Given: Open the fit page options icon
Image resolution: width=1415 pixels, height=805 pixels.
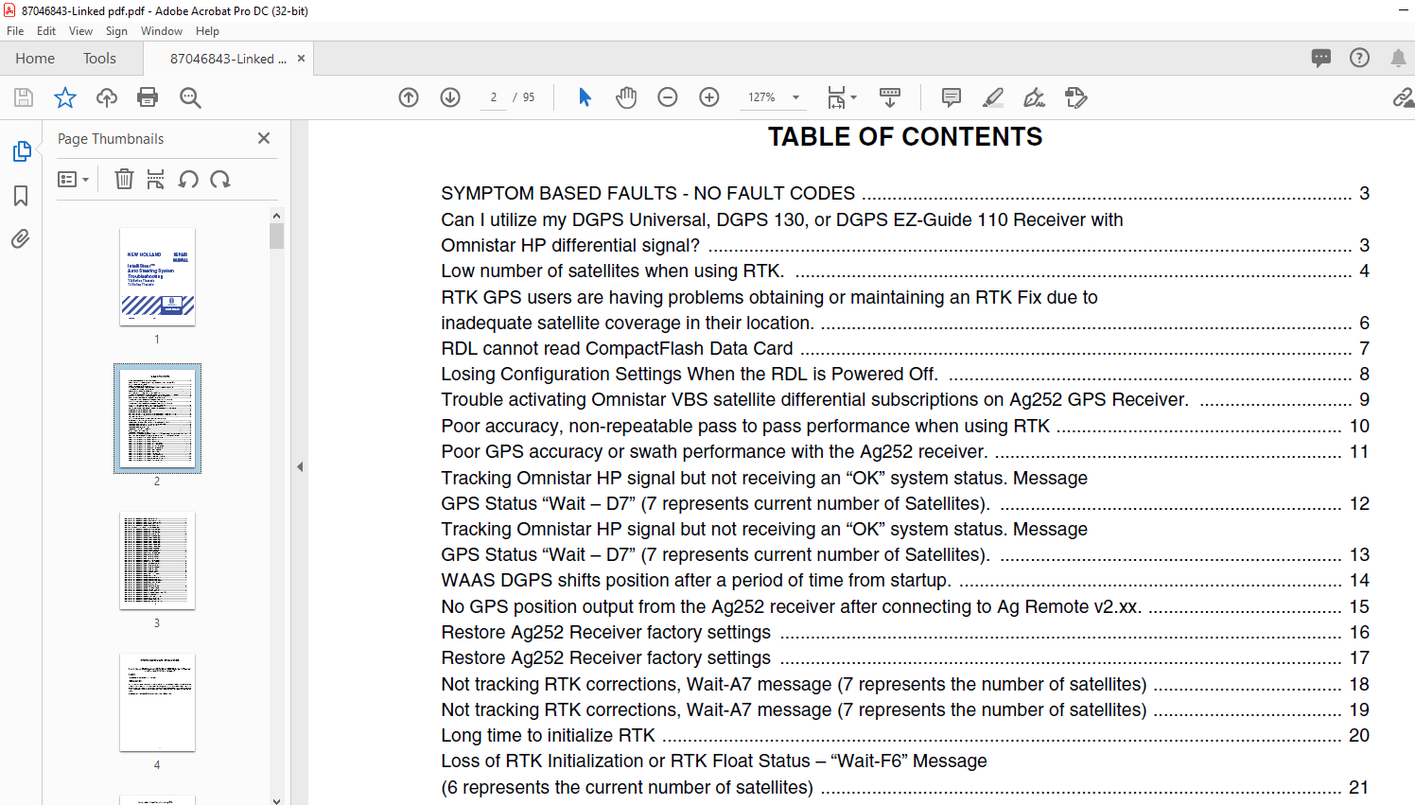Looking at the screenshot, I should pos(841,97).
